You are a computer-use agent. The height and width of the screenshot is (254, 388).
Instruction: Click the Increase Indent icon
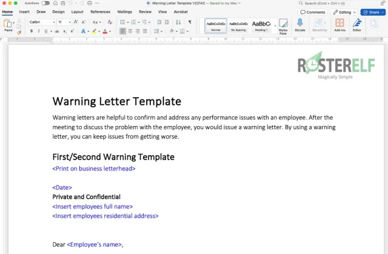coord(167,22)
